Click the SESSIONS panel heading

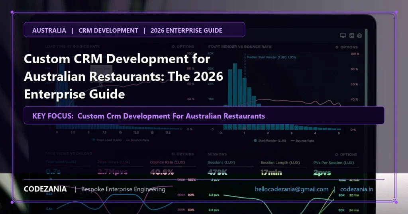(217, 154)
